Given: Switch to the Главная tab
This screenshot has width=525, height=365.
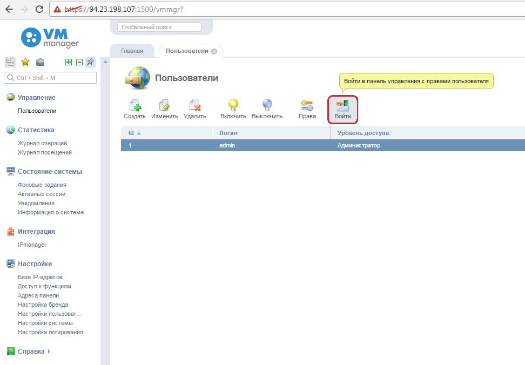Looking at the screenshot, I should coord(132,51).
